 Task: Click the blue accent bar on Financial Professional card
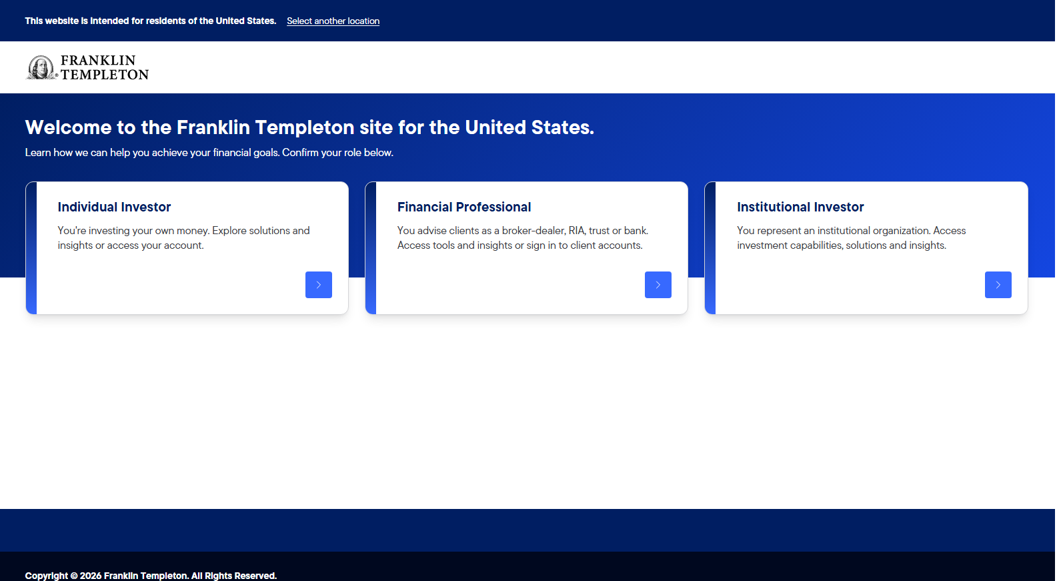tap(371, 248)
